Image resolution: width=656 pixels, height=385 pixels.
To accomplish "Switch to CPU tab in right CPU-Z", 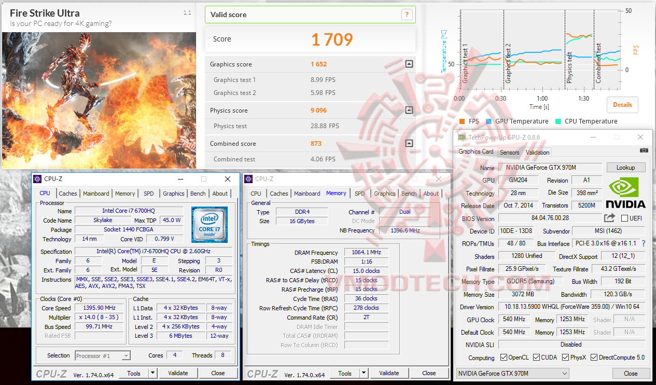I will [256, 194].
